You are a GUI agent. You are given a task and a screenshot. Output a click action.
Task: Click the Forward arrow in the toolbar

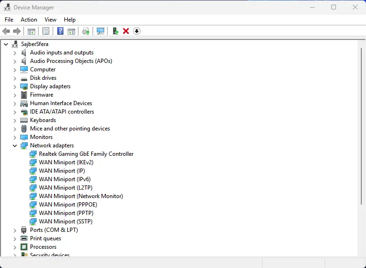[x=17, y=31]
